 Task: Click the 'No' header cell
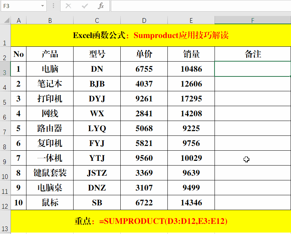click(18, 54)
